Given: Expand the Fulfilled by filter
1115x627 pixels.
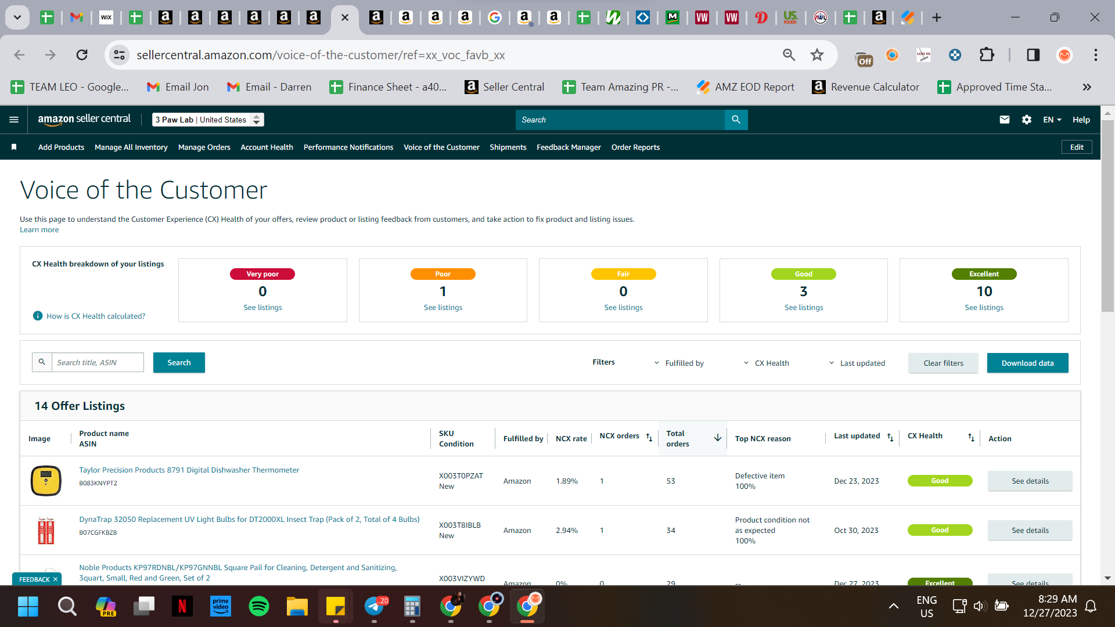Looking at the screenshot, I should [x=679, y=363].
